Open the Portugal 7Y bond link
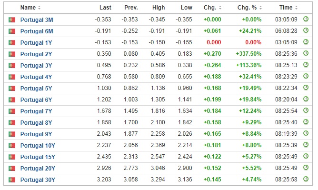 point(36,111)
